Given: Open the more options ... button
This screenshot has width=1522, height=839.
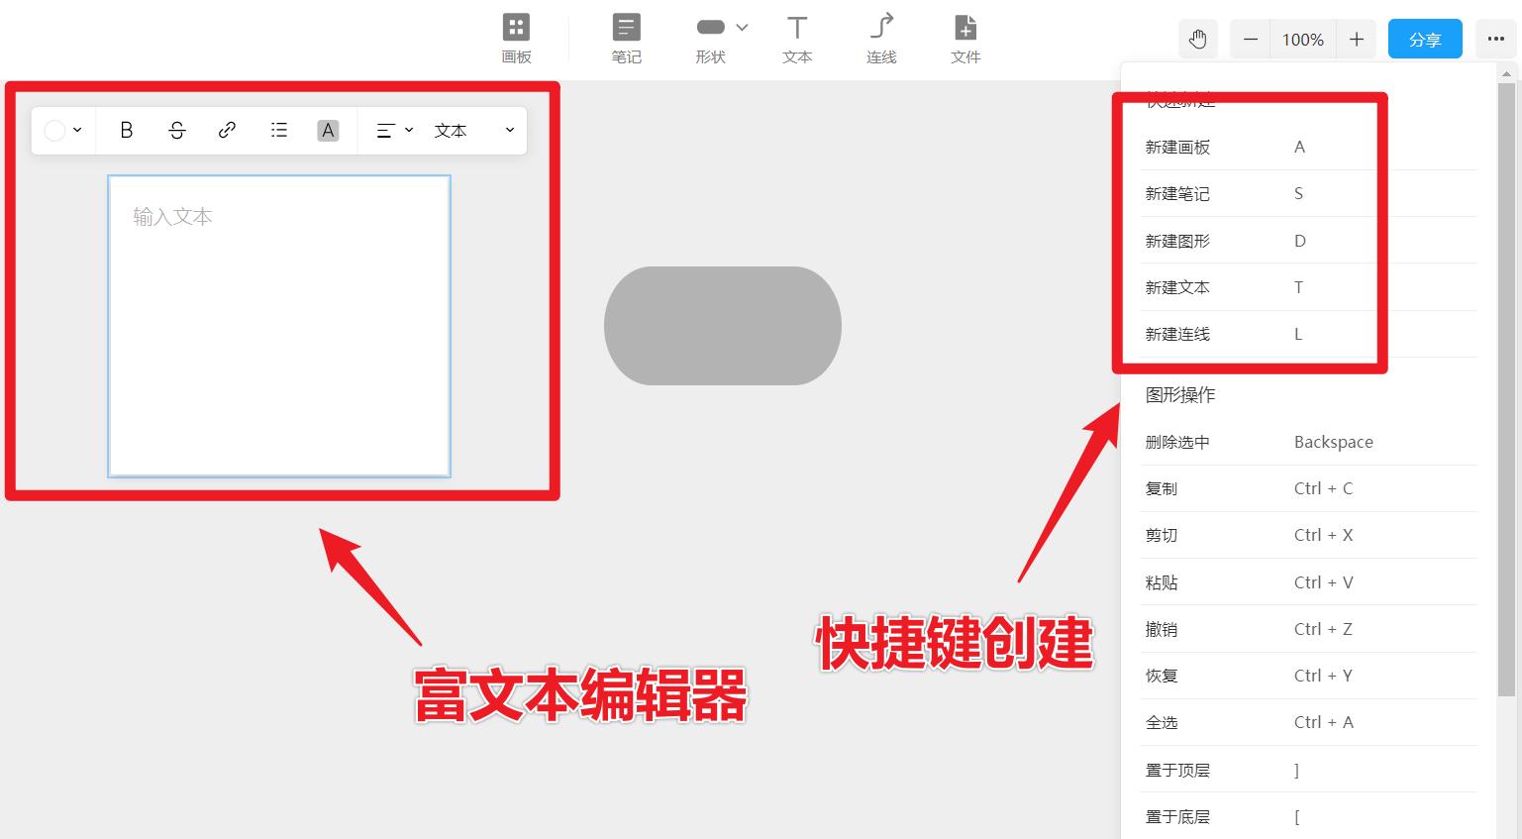Looking at the screenshot, I should [1495, 39].
